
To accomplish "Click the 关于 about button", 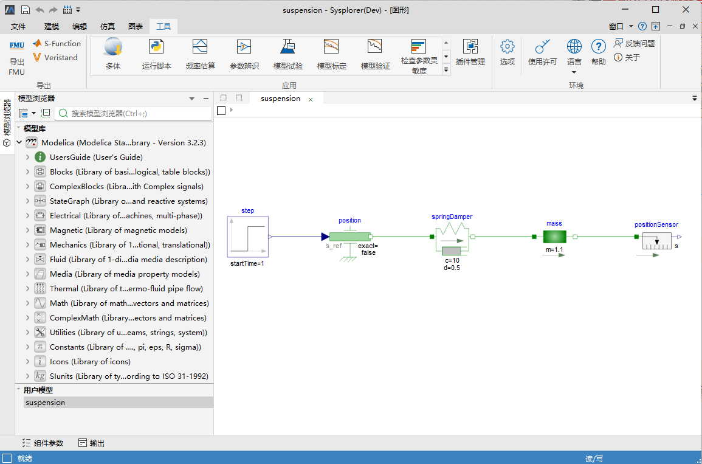I will tap(627, 57).
